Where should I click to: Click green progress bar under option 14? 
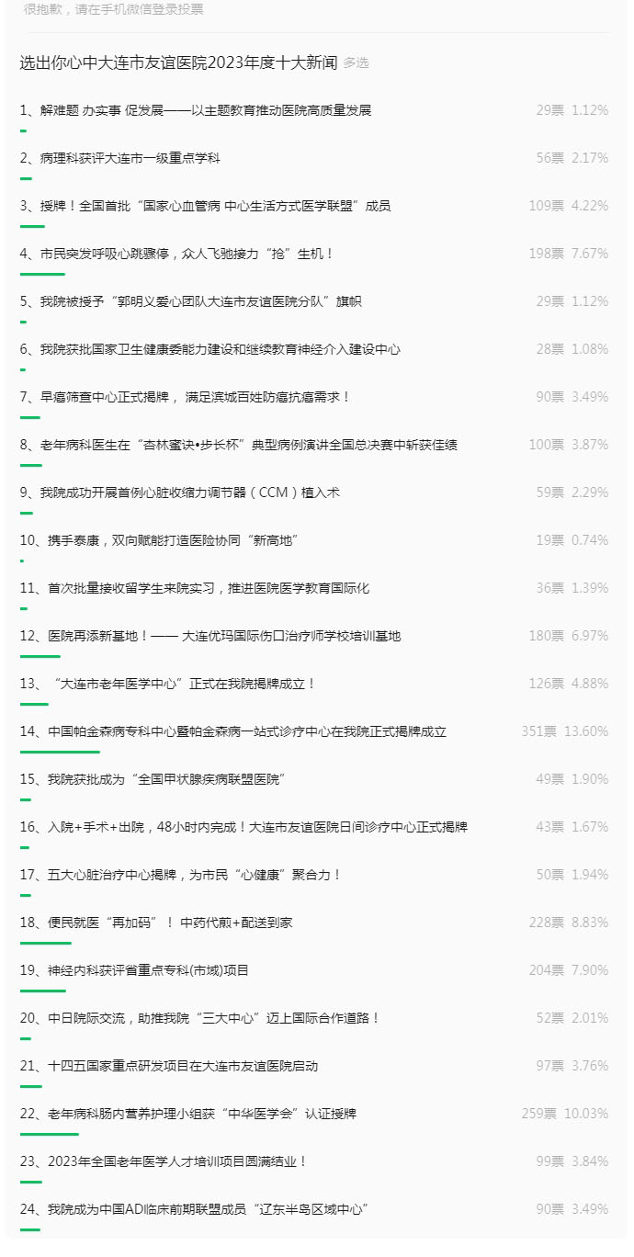coord(60,752)
